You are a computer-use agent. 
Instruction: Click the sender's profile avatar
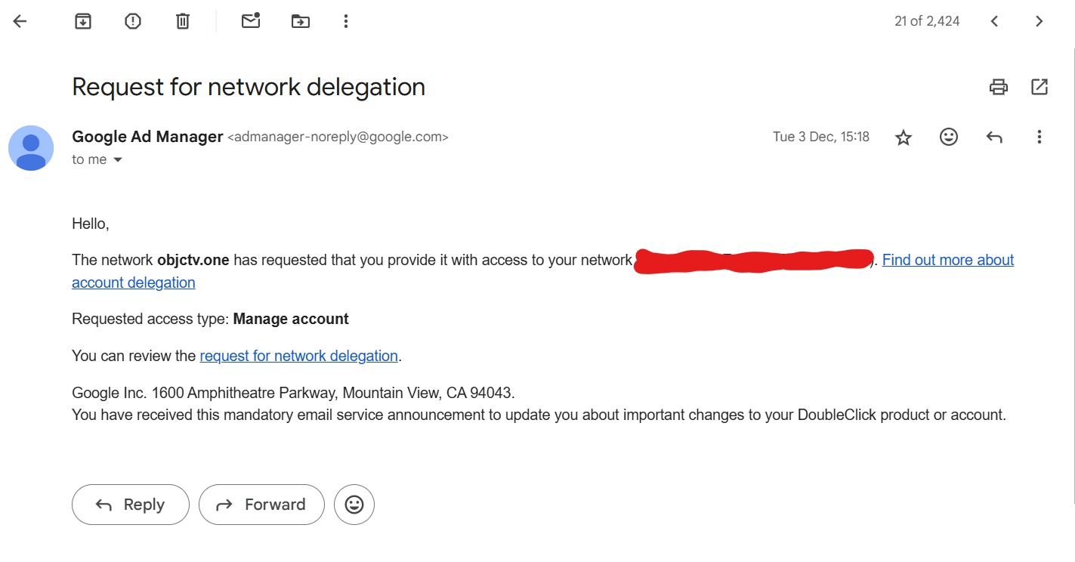pyautogui.click(x=31, y=148)
